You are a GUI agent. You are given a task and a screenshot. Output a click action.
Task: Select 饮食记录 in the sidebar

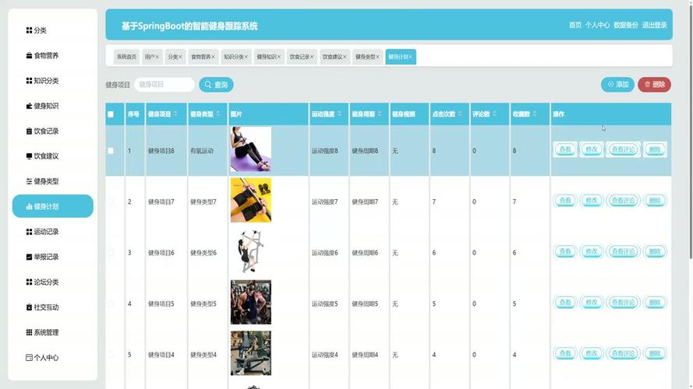click(x=42, y=131)
